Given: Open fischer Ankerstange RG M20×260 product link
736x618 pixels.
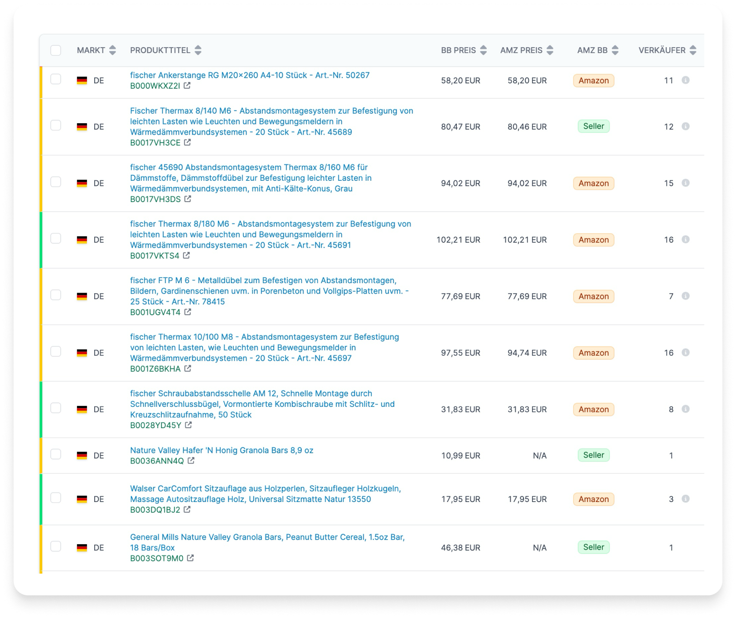Looking at the screenshot, I should click(x=250, y=75).
